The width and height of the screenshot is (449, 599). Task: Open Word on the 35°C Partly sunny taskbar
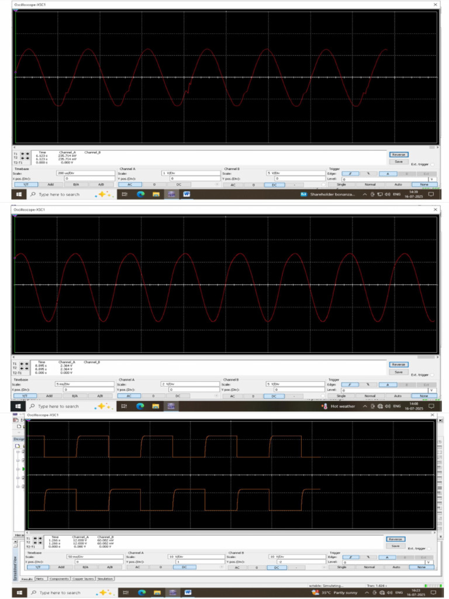(188, 593)
